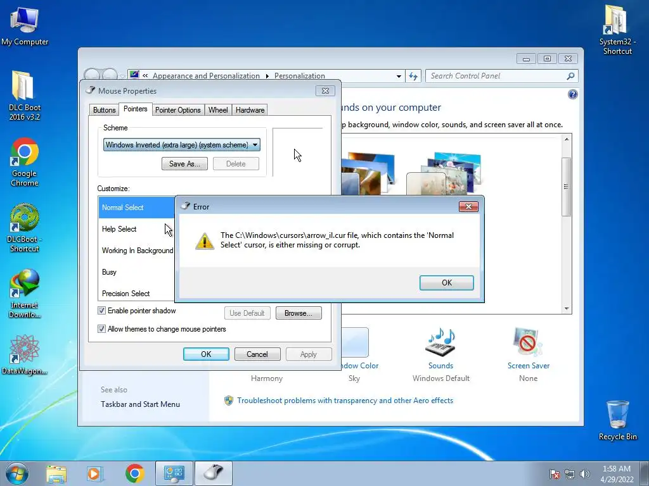Click the refresh button in address bar
This screenshot has width=649, height=486.
pyautogui.click(x=413, y=76)
